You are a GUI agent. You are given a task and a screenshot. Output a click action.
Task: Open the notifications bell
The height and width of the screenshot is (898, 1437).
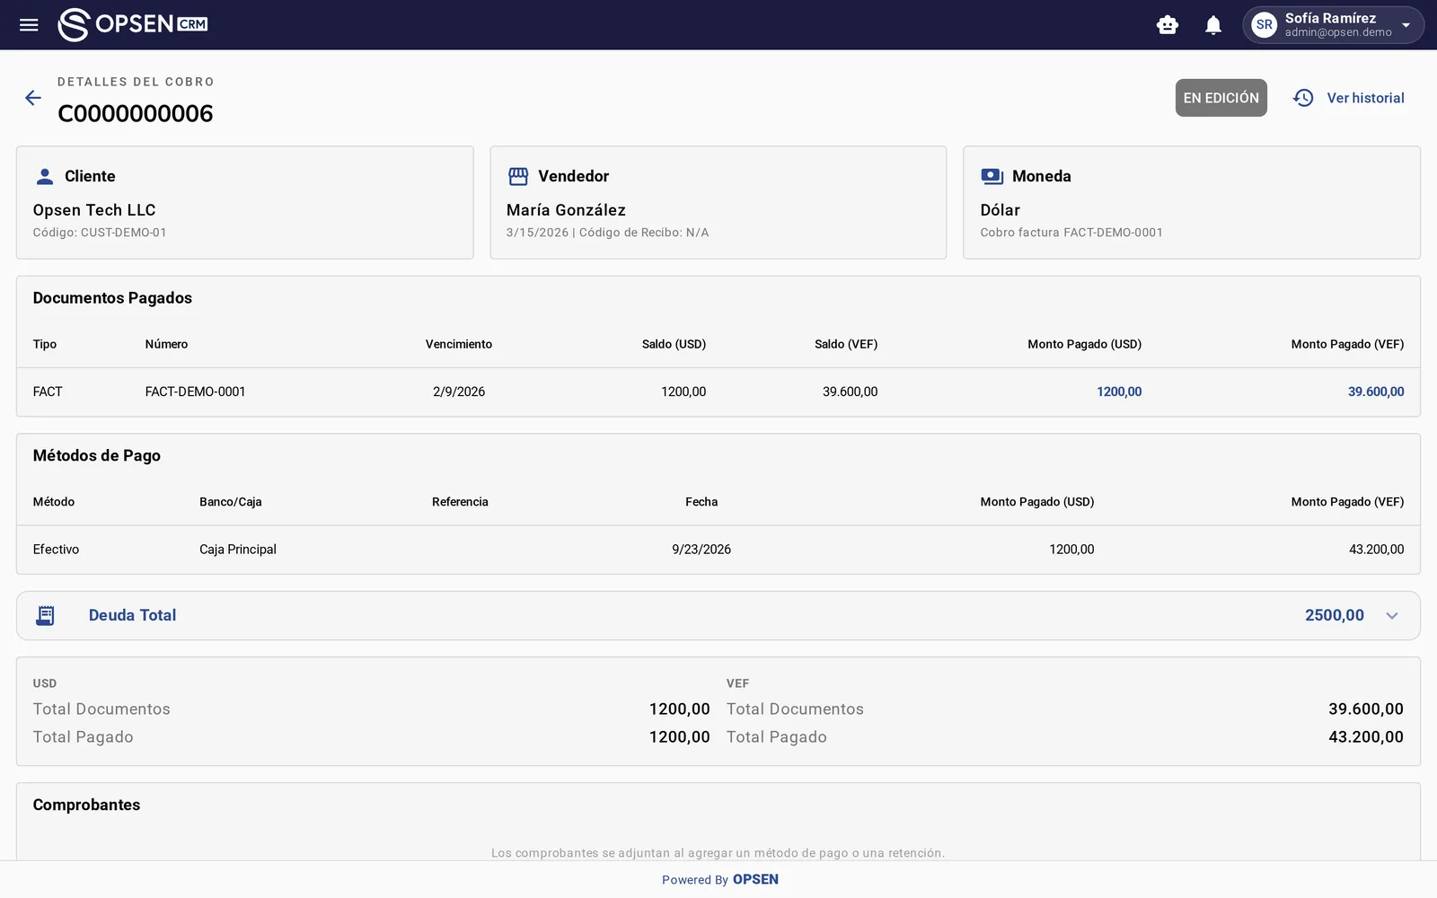point(1213,25)
